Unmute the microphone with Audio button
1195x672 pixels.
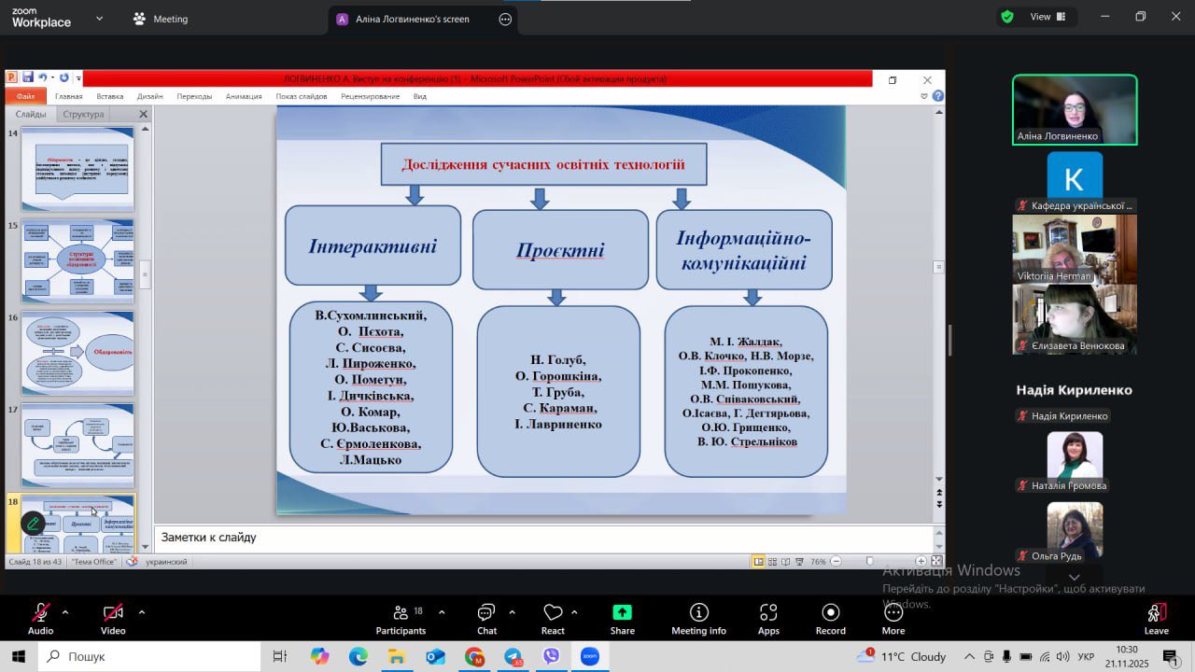click(x=40, y=618)
